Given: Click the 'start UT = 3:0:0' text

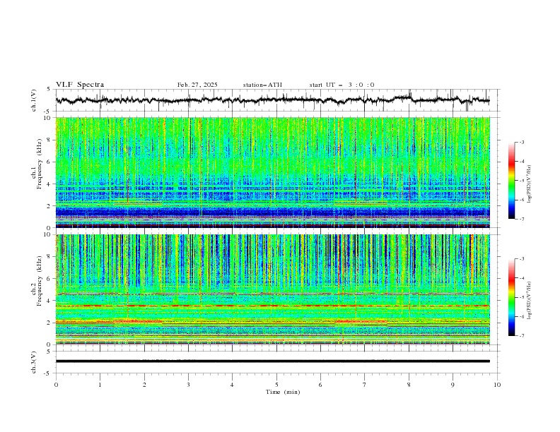Looking at the screenshot, I should coord(342,85).
